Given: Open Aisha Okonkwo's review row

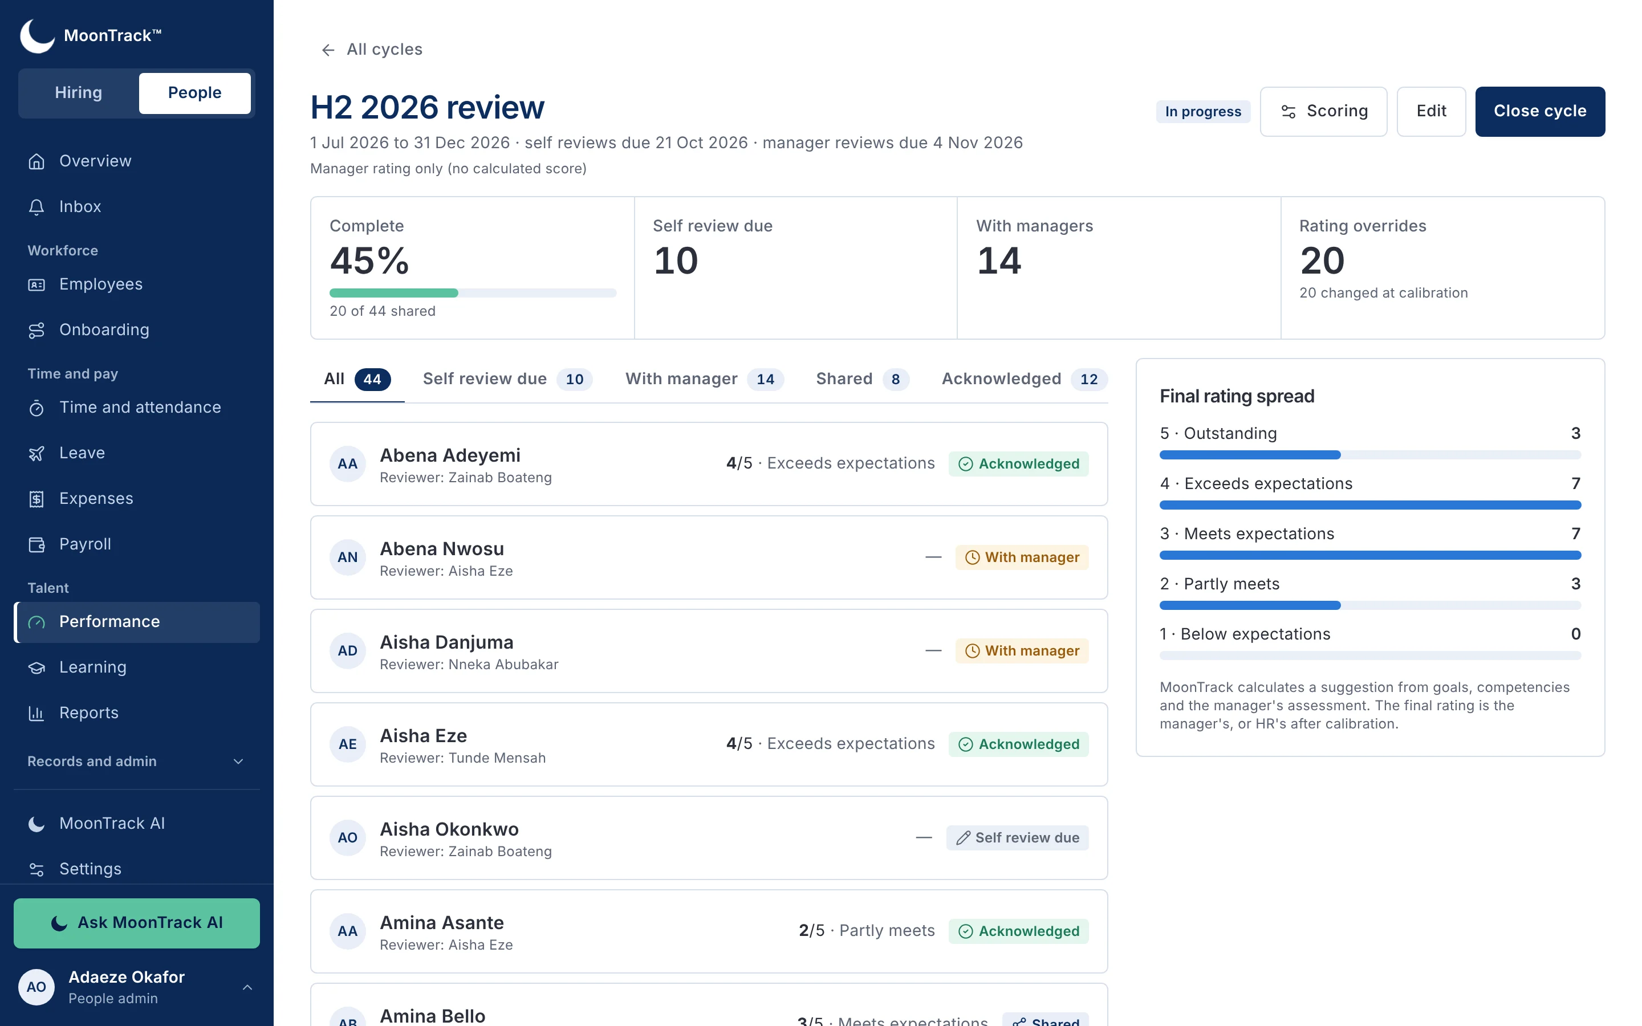Looking at the screenshot, I should point(709,838).
